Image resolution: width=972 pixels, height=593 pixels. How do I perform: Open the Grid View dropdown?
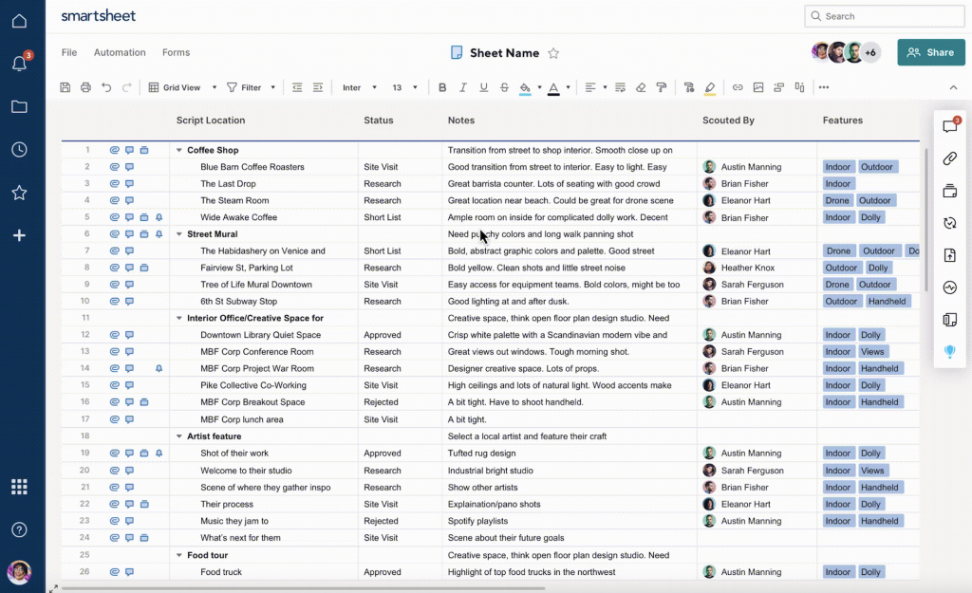pyautogui.click(x=181, y=87)
